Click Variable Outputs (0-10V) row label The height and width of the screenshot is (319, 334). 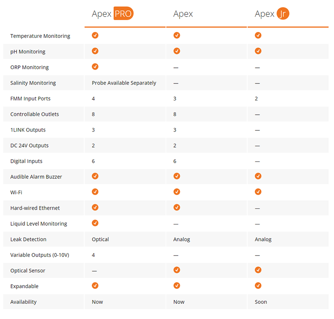tap(40, 255)
